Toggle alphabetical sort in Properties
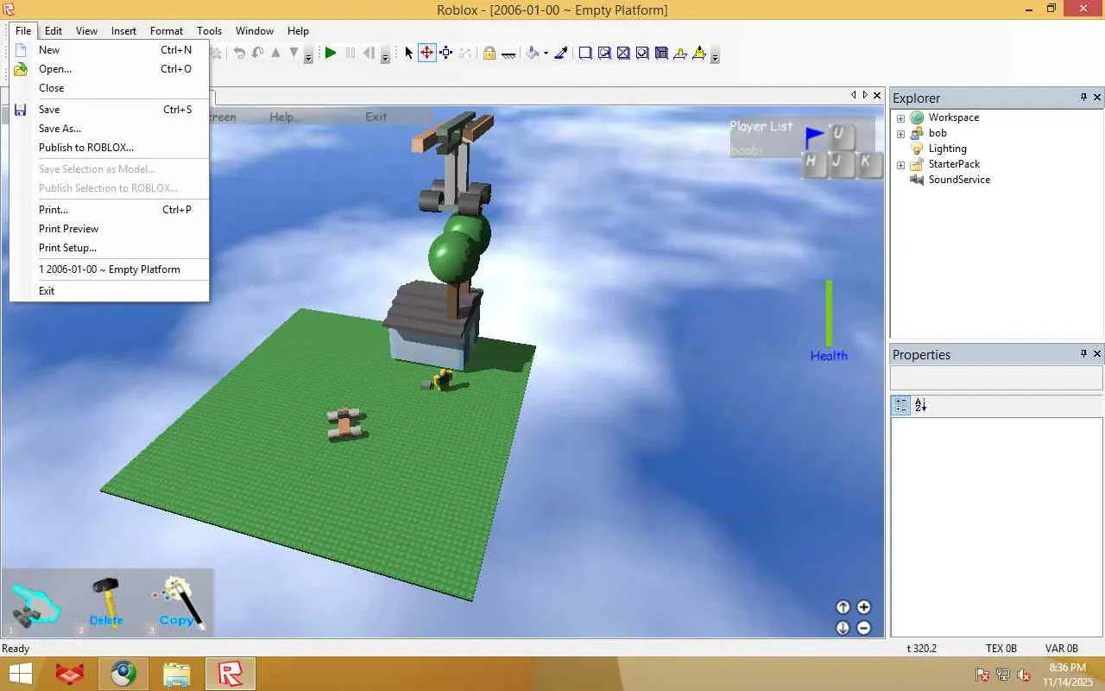 (x=920, y=405)
